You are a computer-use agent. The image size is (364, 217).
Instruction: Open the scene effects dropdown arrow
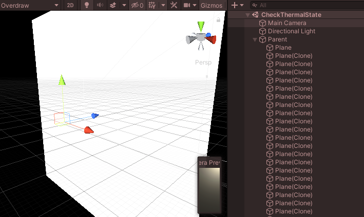124,5
